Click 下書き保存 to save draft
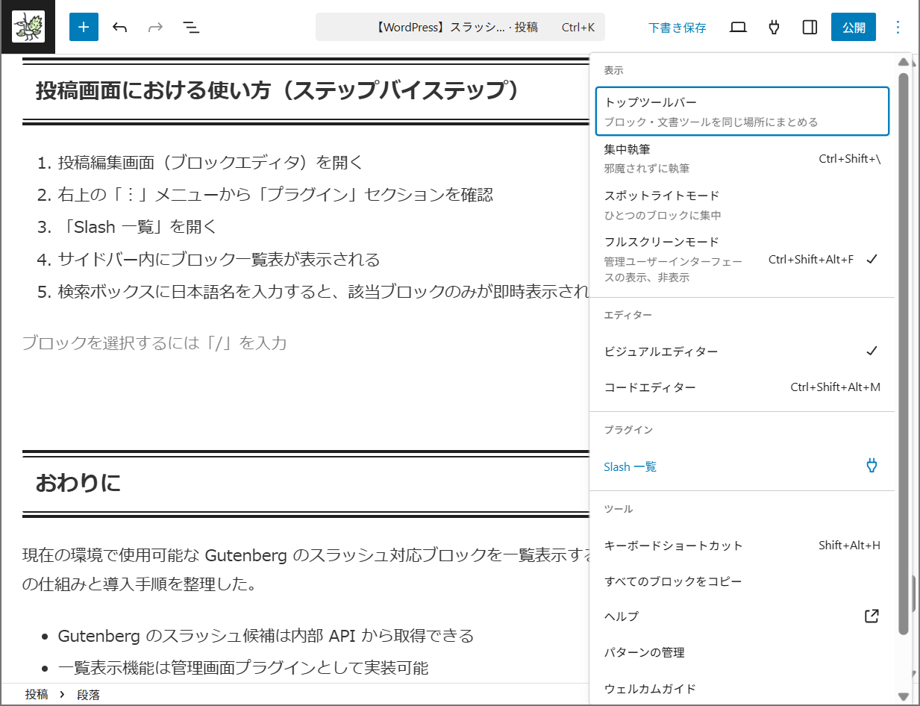This screenshot has height=706, width=920. (677, 28)
